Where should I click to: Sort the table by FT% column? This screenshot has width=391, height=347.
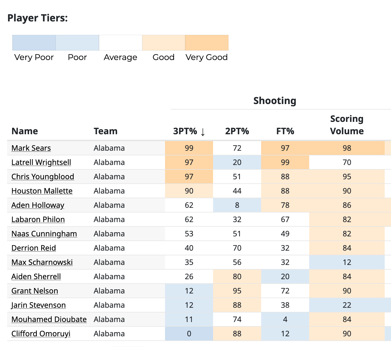coord(285,131)
